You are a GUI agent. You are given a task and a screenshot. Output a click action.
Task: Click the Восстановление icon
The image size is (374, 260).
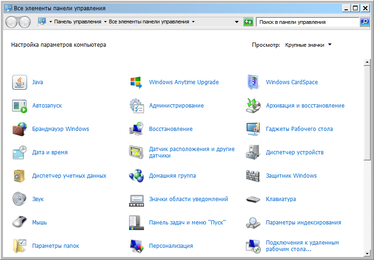tap(136, 129)
